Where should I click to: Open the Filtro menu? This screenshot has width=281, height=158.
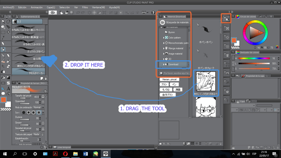pyautogui.click(x=85, y=7)
